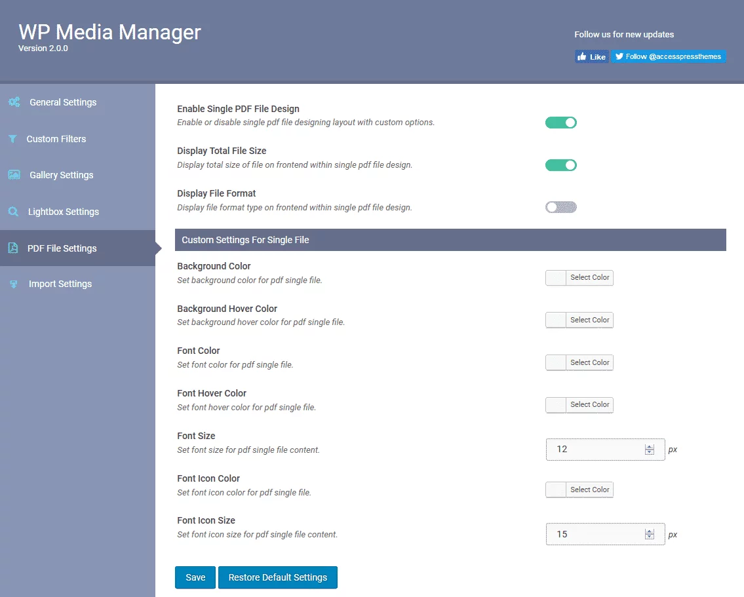Go to Lightbox Settings tab

78,212
